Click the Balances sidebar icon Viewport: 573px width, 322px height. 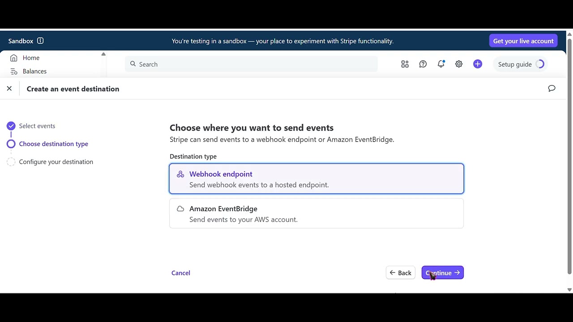[14, 72]
